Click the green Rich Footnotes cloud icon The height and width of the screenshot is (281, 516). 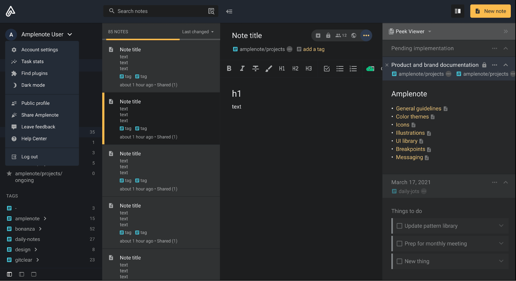(370, 69)
